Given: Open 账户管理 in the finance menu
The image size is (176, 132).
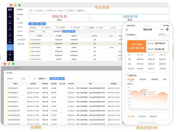Looking at the screenshot, I should click(20, 23).
